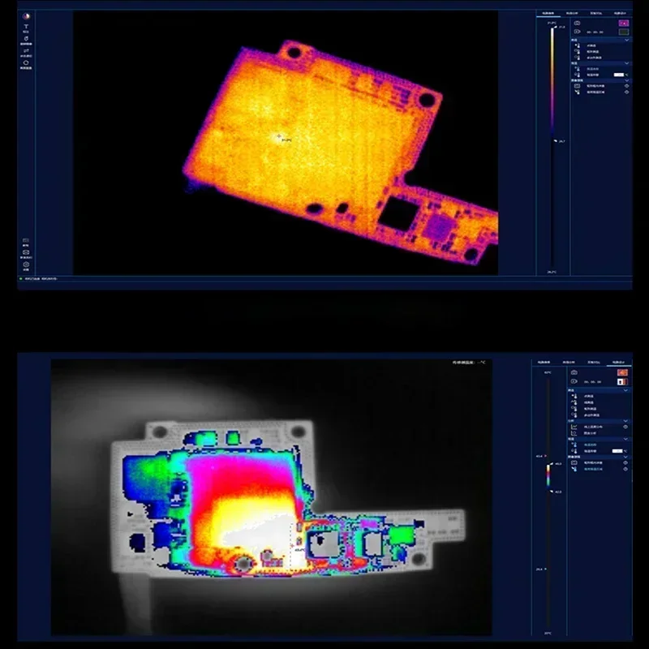
Task: Click the rotate image icon in sidebar
Action: pos(26,38)
